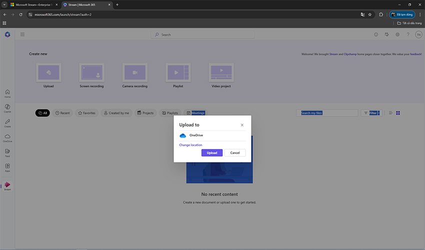This screenshot has width=425, height=250.
Task: Click the feedback link in welcome message
Action: (x=415, y=54)
